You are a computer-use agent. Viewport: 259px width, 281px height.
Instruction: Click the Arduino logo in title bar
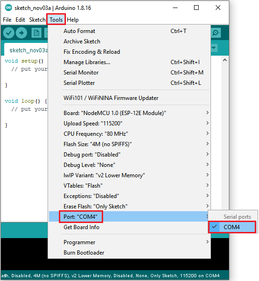click(8, 8)
